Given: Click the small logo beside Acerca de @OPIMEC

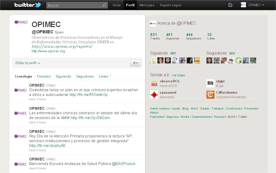Looking at the screenshot, I should pyautogui.click(x=153, y=23).
